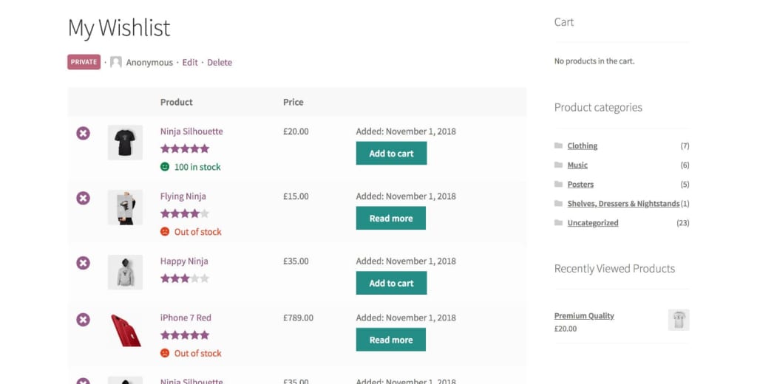
Task: Open the Flying Ninja product link
Action: click(x=183, y=196)
